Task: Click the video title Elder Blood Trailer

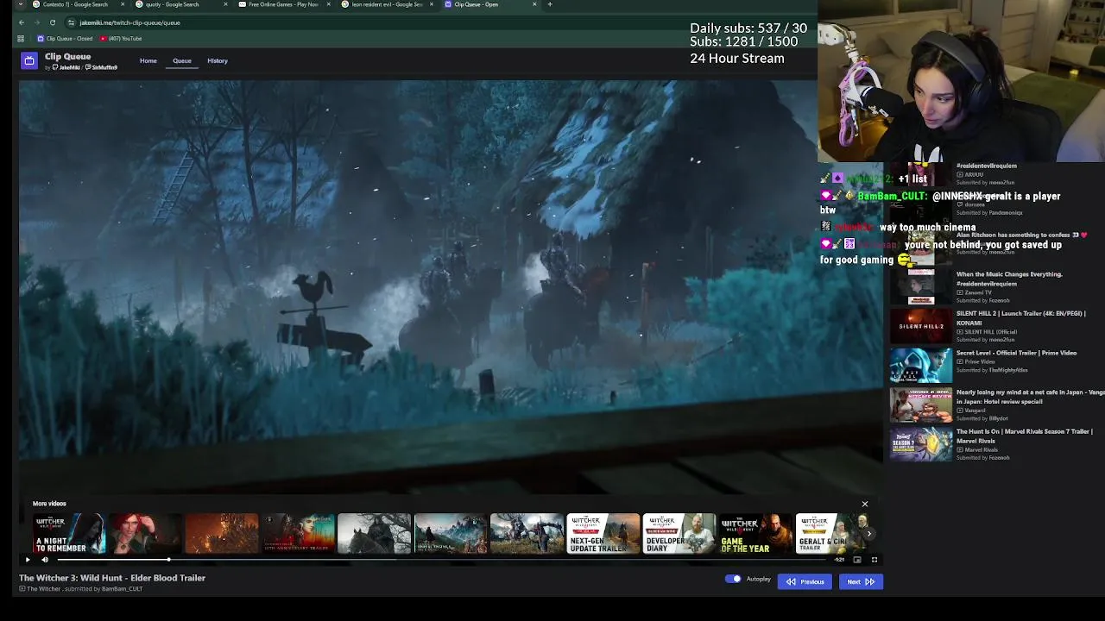Action: 112,578
